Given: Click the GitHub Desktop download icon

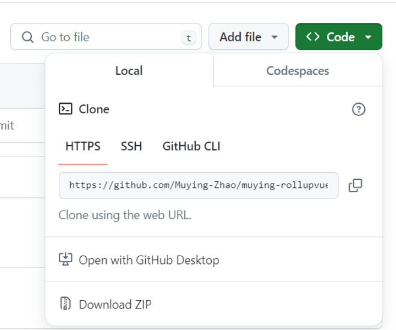Looking at the screenshot, I should [65, 260].
